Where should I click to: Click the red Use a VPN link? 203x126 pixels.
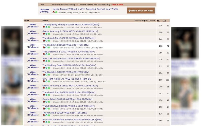point(117,5)
